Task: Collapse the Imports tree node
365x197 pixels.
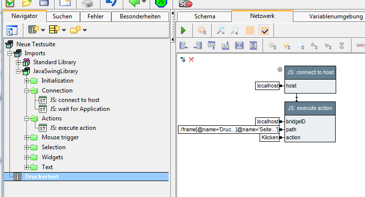Action: pyautogui.click(x=9, y=53)
